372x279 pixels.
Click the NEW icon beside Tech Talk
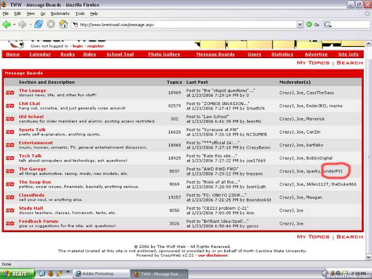point(10,158)
